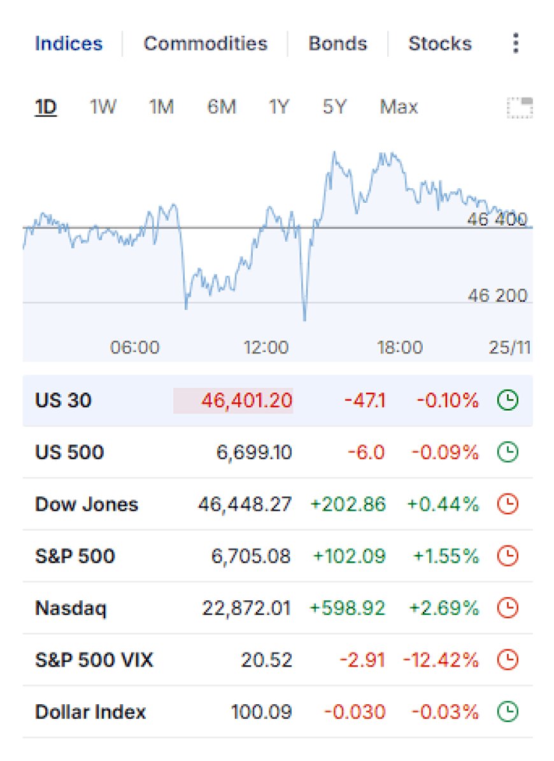
Task: Select the 5Y chart timeframe
Action: 335,107
